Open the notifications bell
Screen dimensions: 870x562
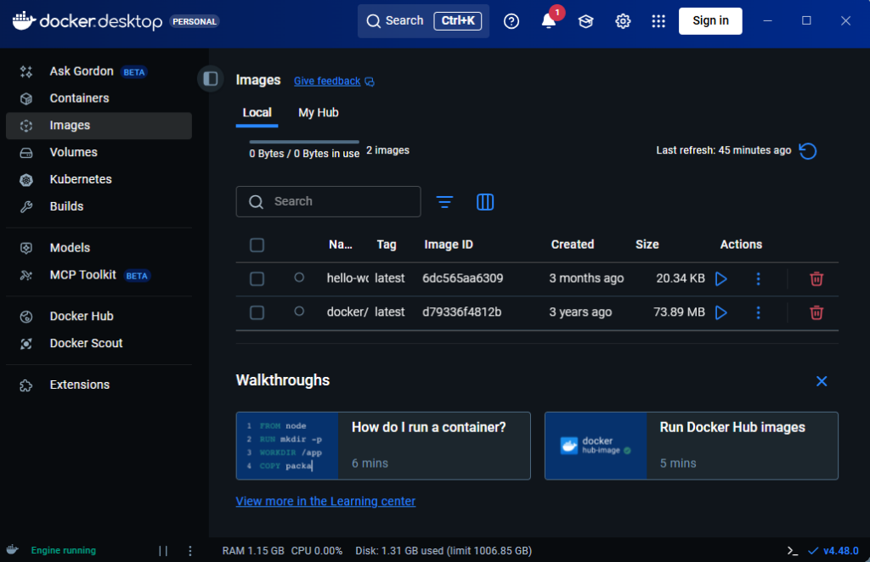549,21
